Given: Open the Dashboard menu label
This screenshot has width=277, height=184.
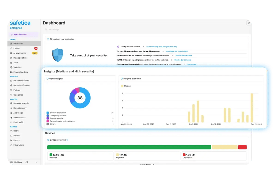Looking at the screenshot, I should point(18,44).
